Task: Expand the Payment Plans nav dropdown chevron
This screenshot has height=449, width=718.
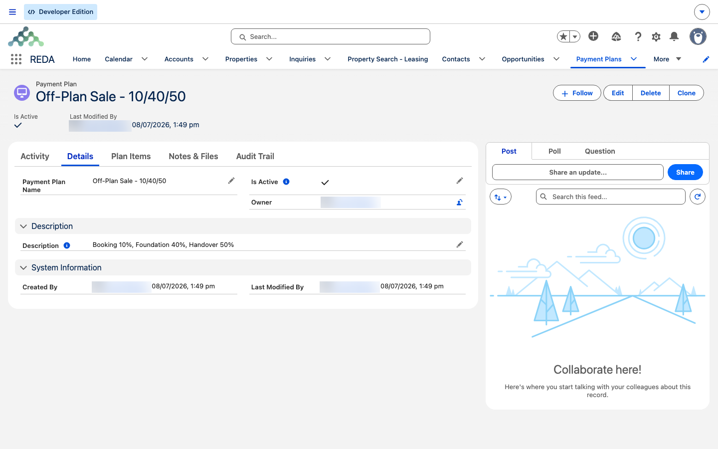Action: tap(634, 59)
